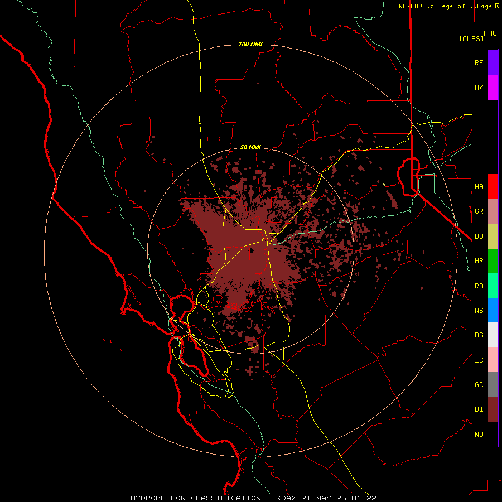Click the 'RF' legend label
Screen dimensions: 502x502
point(479,62)
